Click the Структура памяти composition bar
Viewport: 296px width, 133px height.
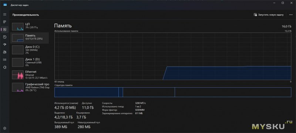click(173, 92)
